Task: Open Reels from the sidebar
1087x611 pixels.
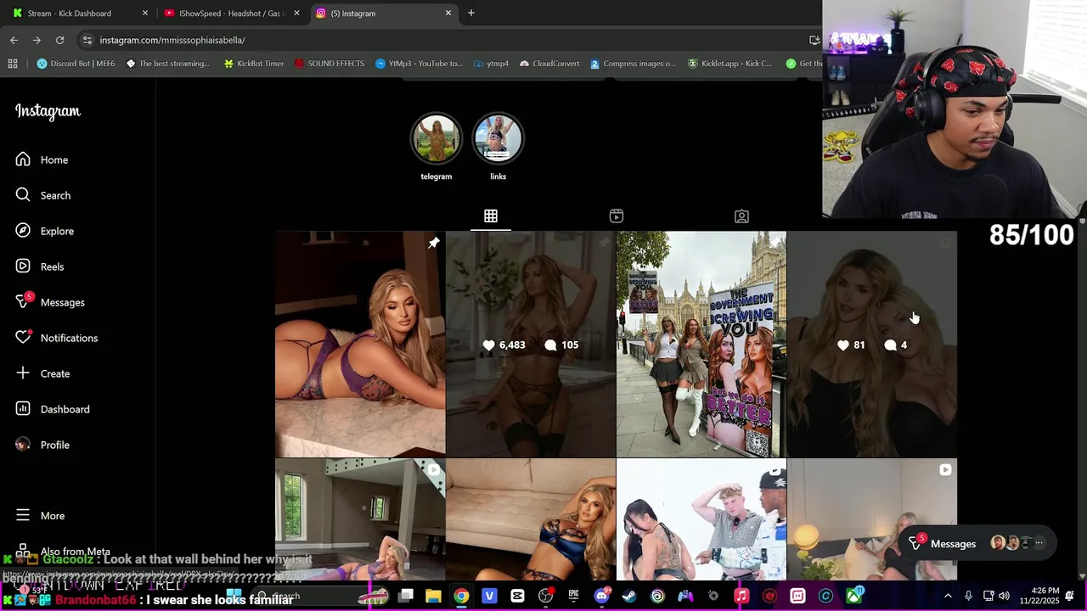Action: tap(40, 266)
